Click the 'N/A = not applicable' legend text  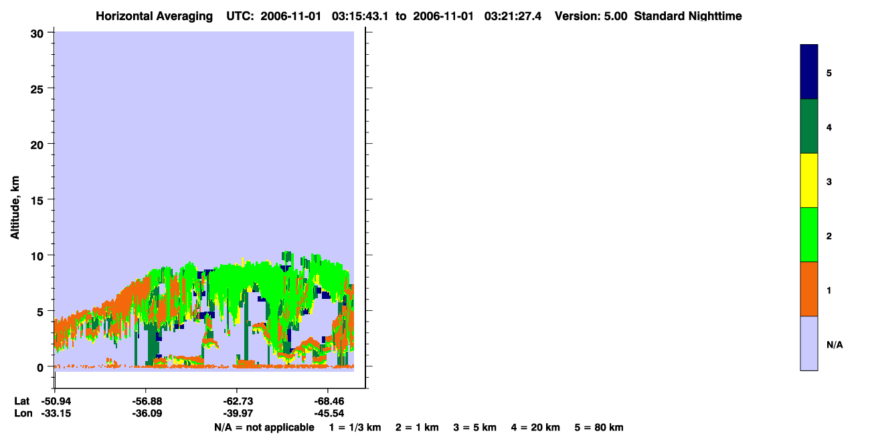264,427
